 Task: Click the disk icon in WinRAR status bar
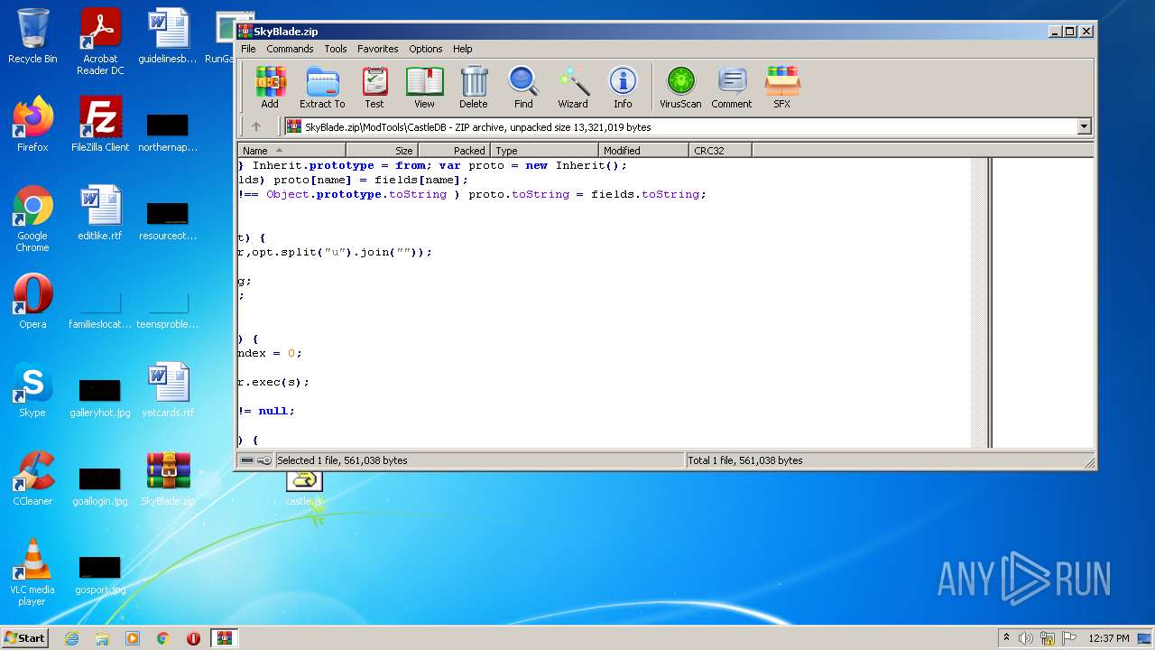(x=247, y=460)
